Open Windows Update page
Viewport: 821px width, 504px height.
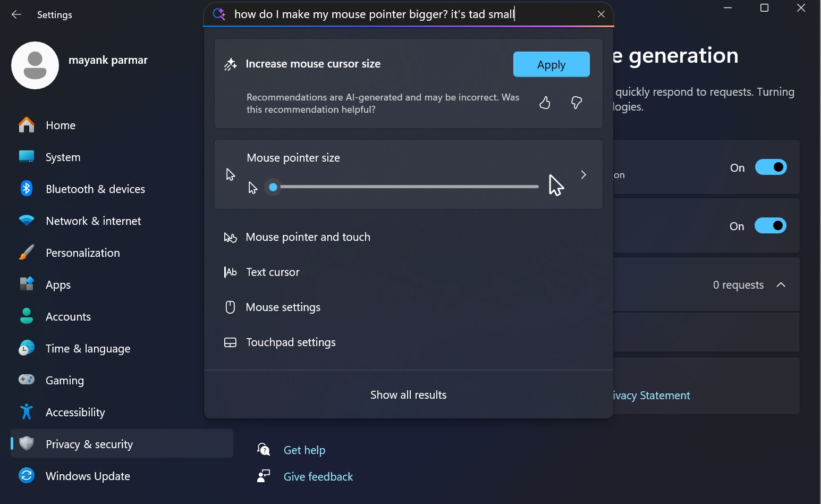tap(122, 476)
